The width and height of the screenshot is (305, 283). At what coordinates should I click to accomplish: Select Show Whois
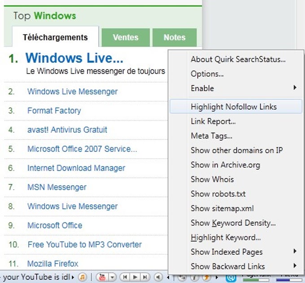click(x=236, y=179)
